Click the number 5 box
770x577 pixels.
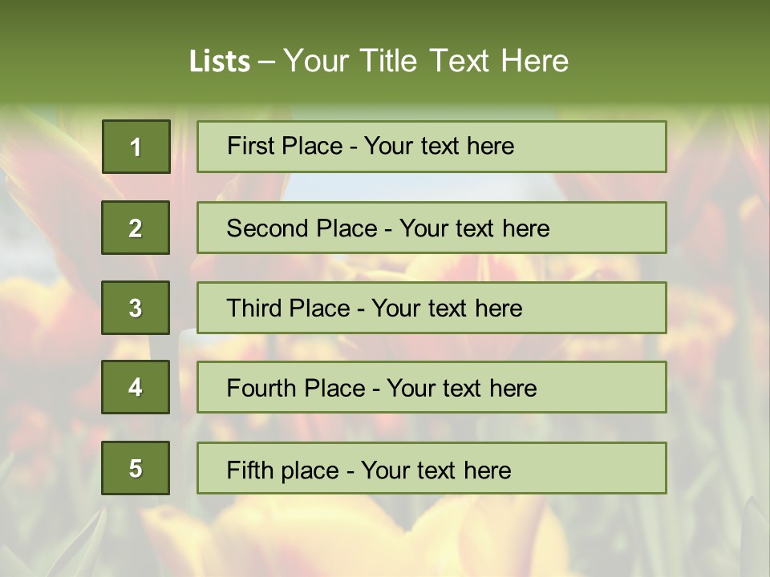[136, 468]
